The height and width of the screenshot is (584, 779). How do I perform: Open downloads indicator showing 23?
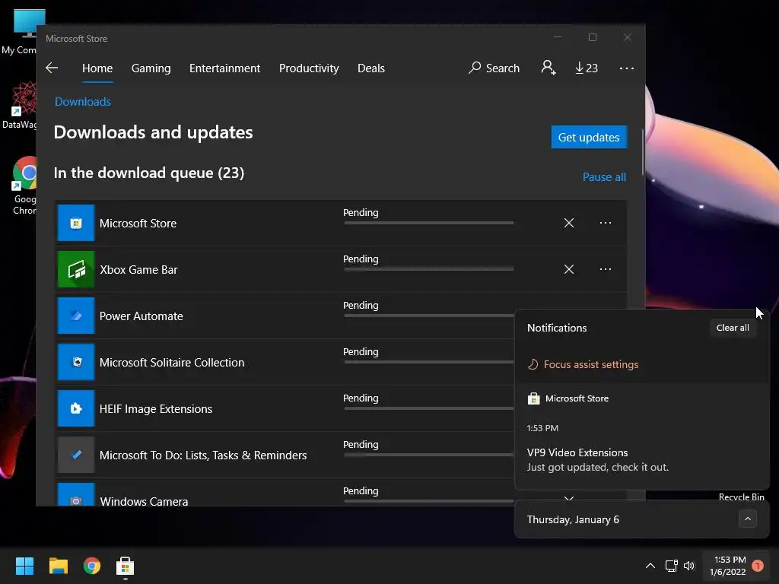tap(587, 68)
